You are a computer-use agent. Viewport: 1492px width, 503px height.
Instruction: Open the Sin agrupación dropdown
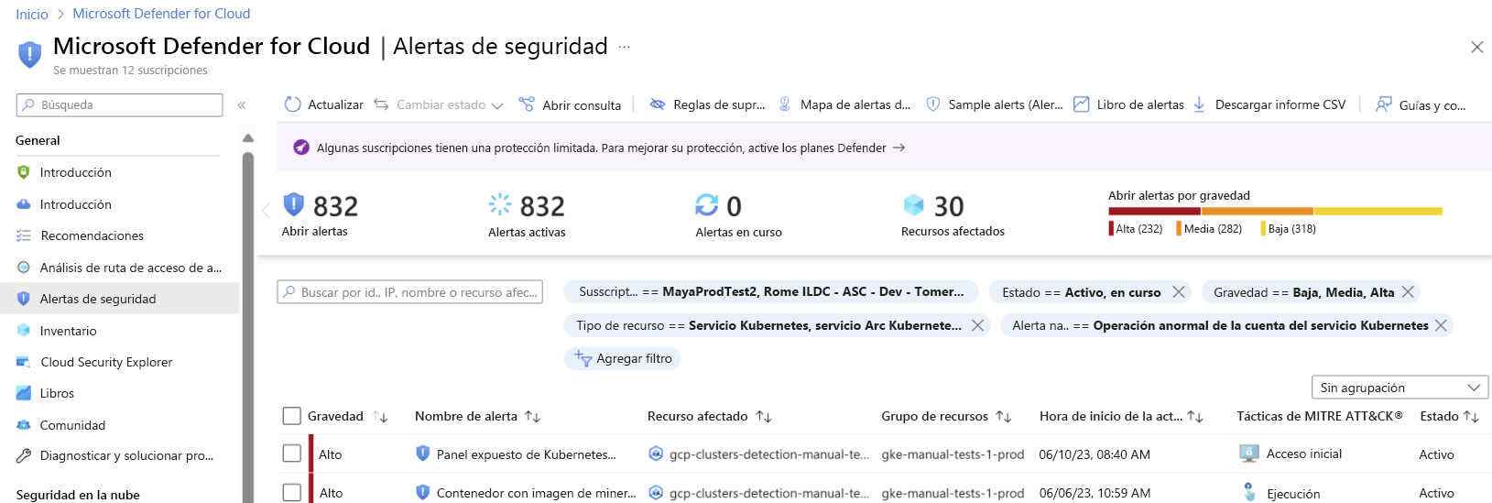(1400, 388)
